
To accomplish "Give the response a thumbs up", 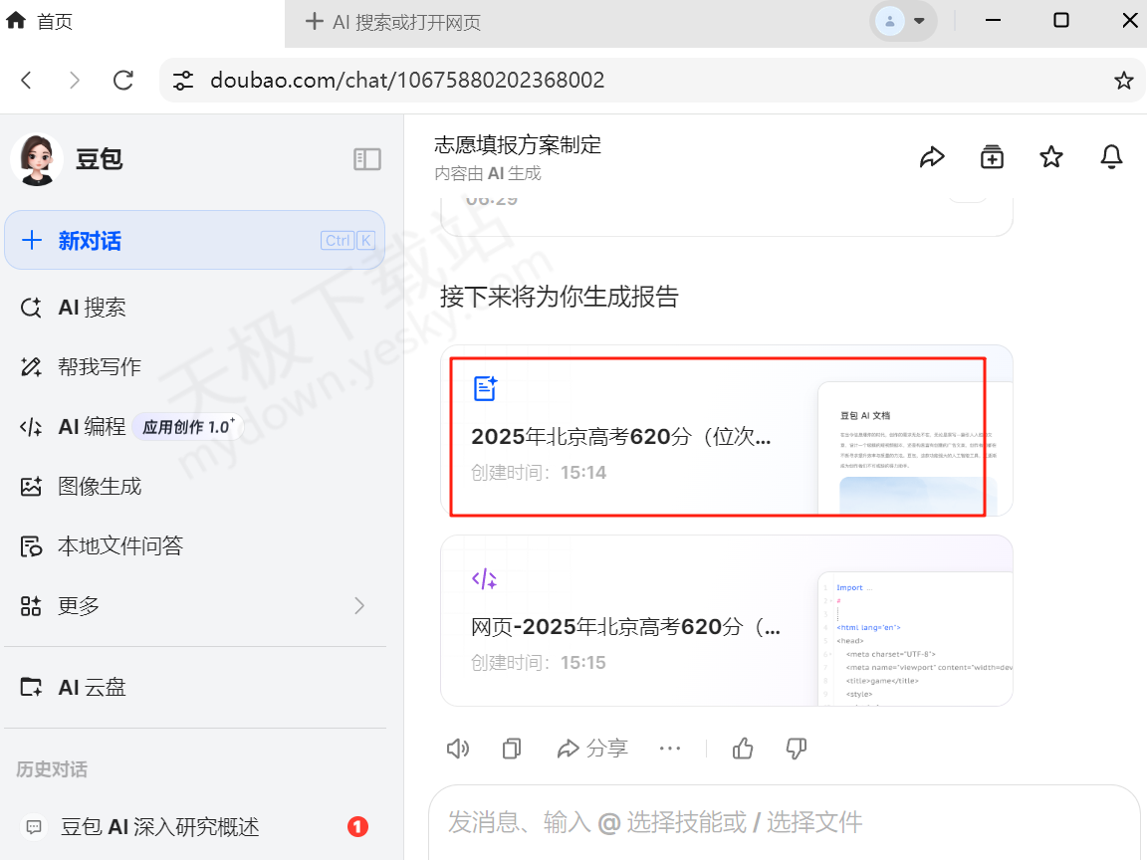I will [x=743, y=748].
